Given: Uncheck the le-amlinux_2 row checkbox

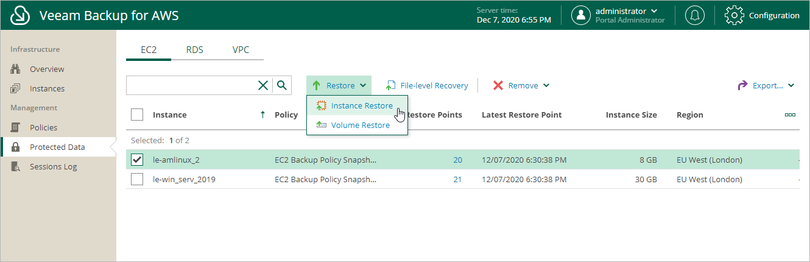Looking at the screenshot, I should pos(137,160).
